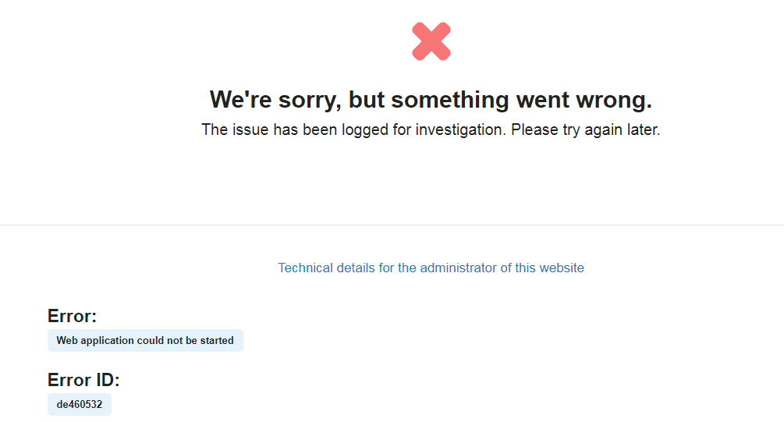
Task: Click the "issue has been logged" message
Action: point(431,130)
